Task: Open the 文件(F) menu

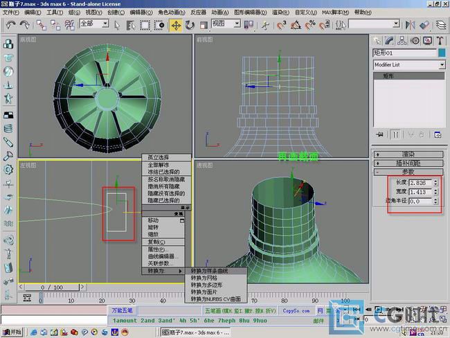Action: pyautogui.click(x=10, y=12)
